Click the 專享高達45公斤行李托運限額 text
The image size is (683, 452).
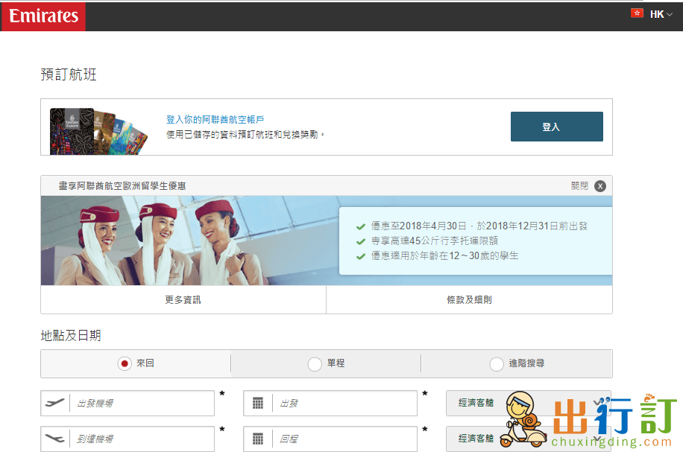(x=434, y=241)
